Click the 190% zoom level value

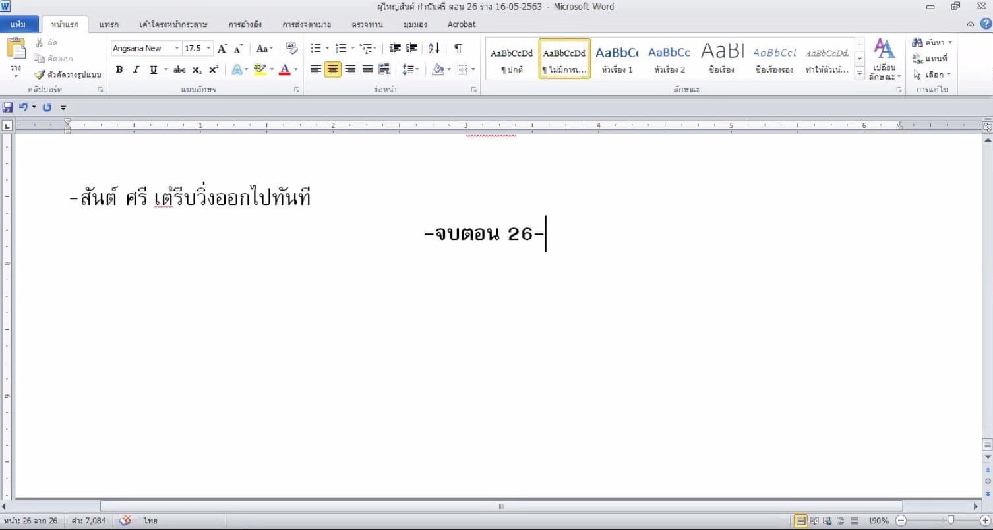[x=878, y=521]
